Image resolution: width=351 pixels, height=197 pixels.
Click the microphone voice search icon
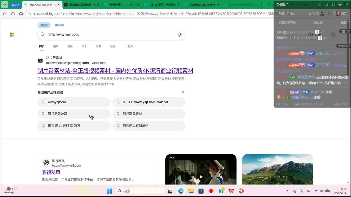179,34
